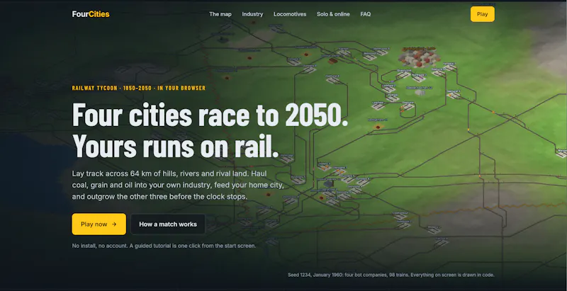Open Solo & online section
Screen dimensions: 567x291
[333, 14]
